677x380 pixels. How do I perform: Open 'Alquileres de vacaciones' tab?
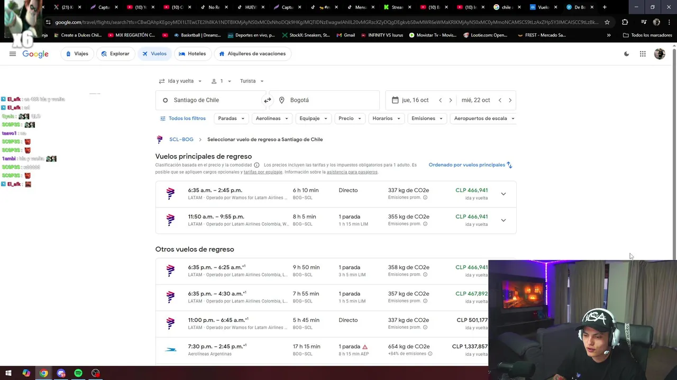(252, 54)
